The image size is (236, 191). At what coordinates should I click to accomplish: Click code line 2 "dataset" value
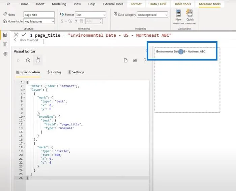click(68, 86)
